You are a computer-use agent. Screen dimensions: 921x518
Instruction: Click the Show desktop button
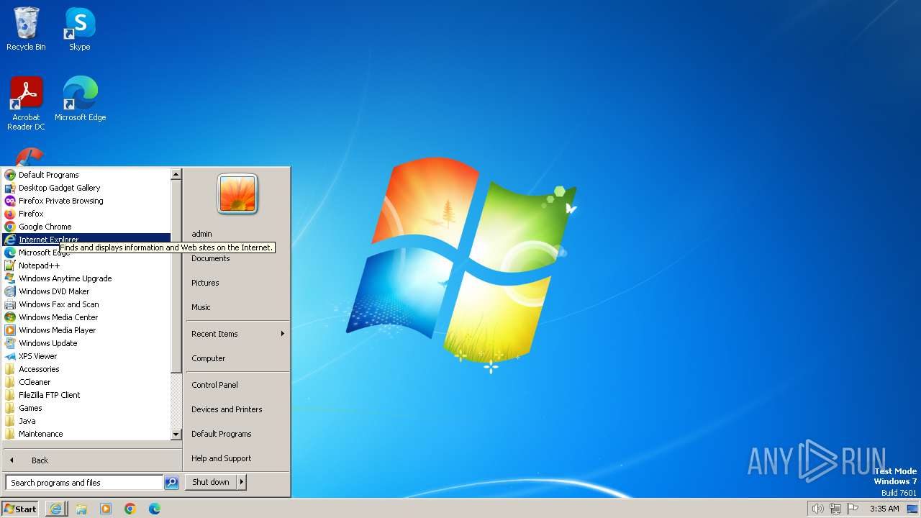(912, 509)
